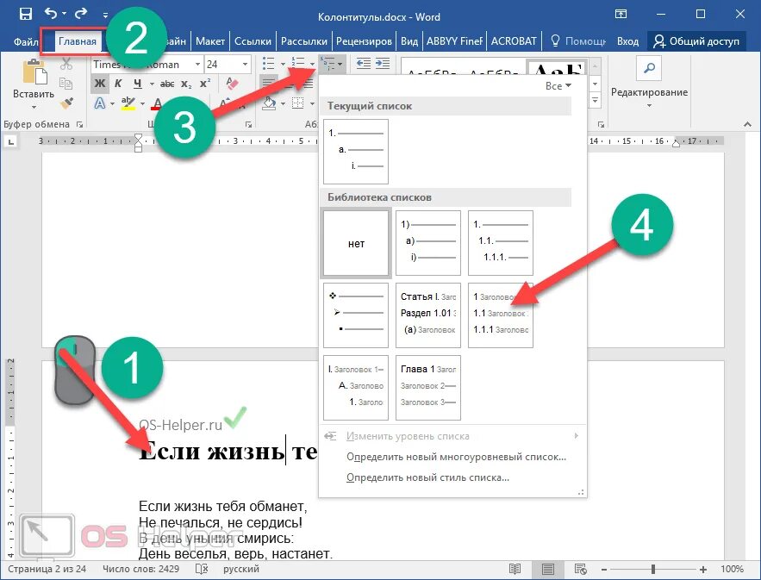Toggle underline with the Ч button
Viewport: 761px width, 580px height.
pos(137,84)
